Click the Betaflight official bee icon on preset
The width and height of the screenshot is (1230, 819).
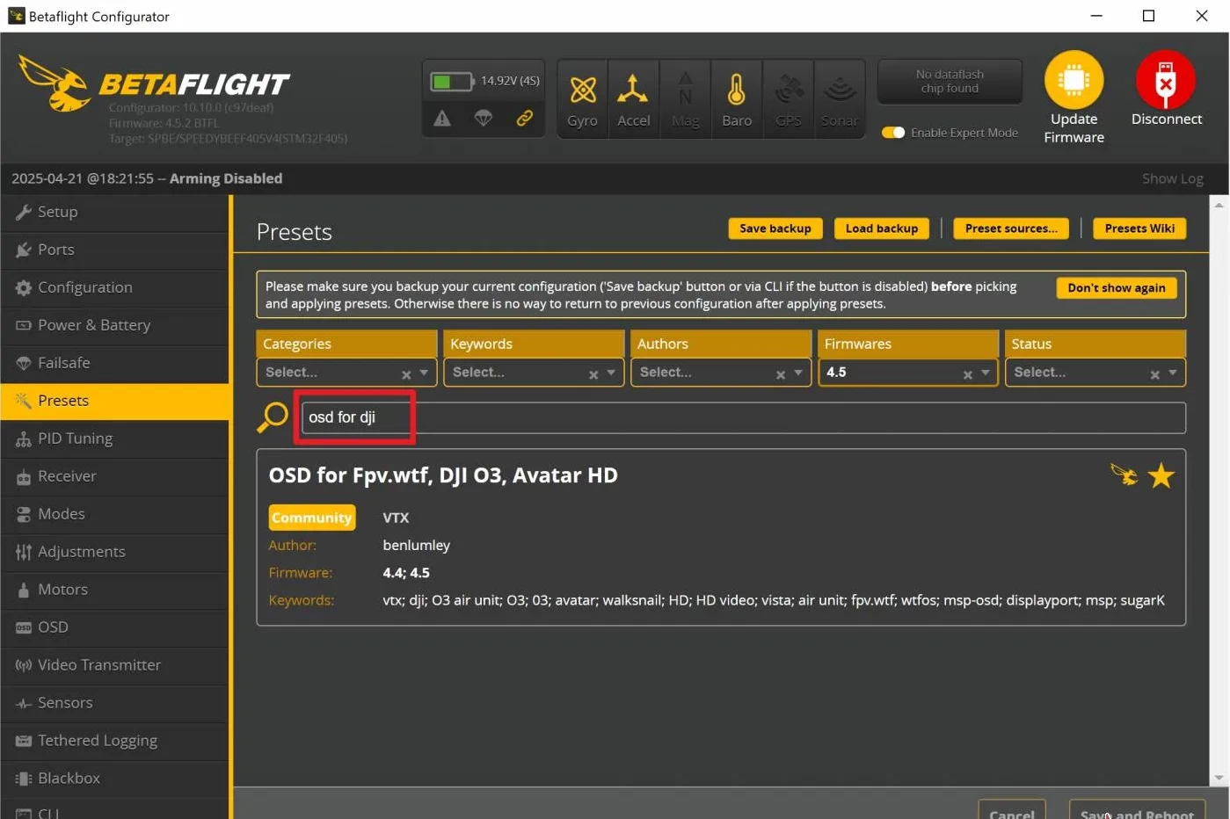[1124, 475]
